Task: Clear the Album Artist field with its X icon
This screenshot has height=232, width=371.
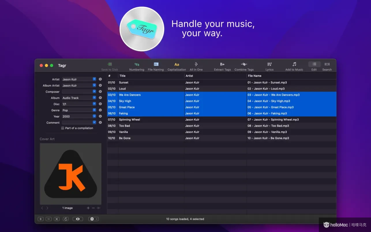Action: [100, 85]
